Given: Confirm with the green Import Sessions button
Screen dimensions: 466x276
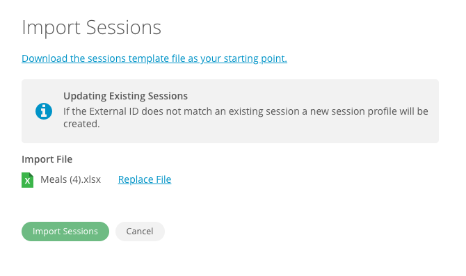Looking at the screenshot, I should coord(65,232).
